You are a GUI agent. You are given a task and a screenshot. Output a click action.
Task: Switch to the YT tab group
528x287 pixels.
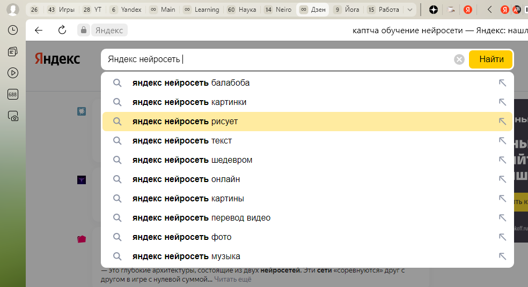pyautogui.click(x=92, y=10)
